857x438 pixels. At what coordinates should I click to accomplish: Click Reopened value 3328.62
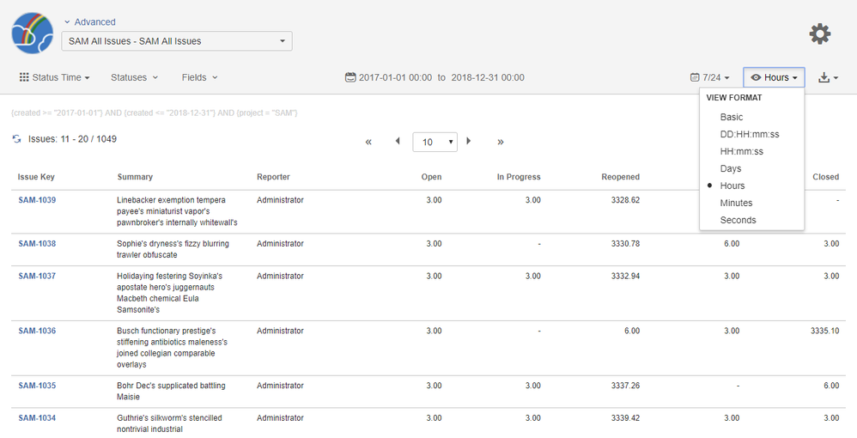[625, 200]
